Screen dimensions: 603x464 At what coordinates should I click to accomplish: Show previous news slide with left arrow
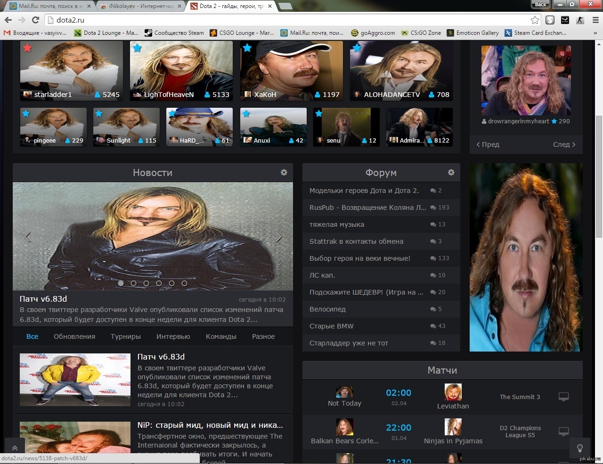tap(27, 237)
